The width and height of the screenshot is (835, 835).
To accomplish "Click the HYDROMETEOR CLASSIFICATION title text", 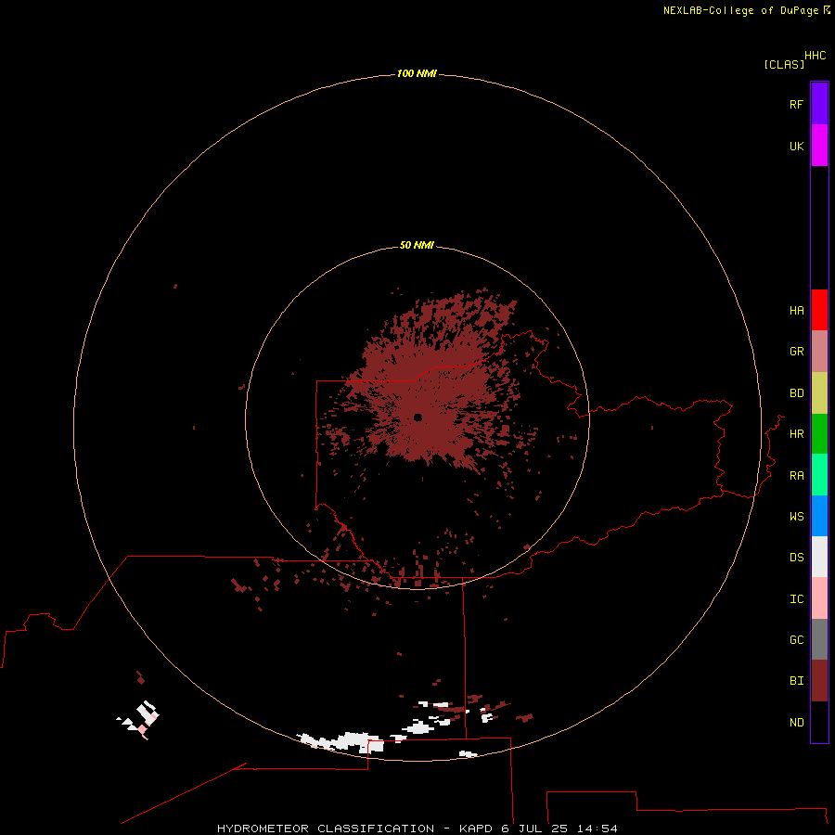I will 326,829.
